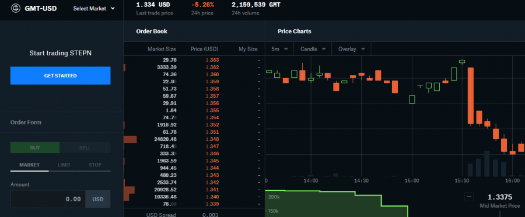Select the order book row priced 1.355

coord(194,111)
